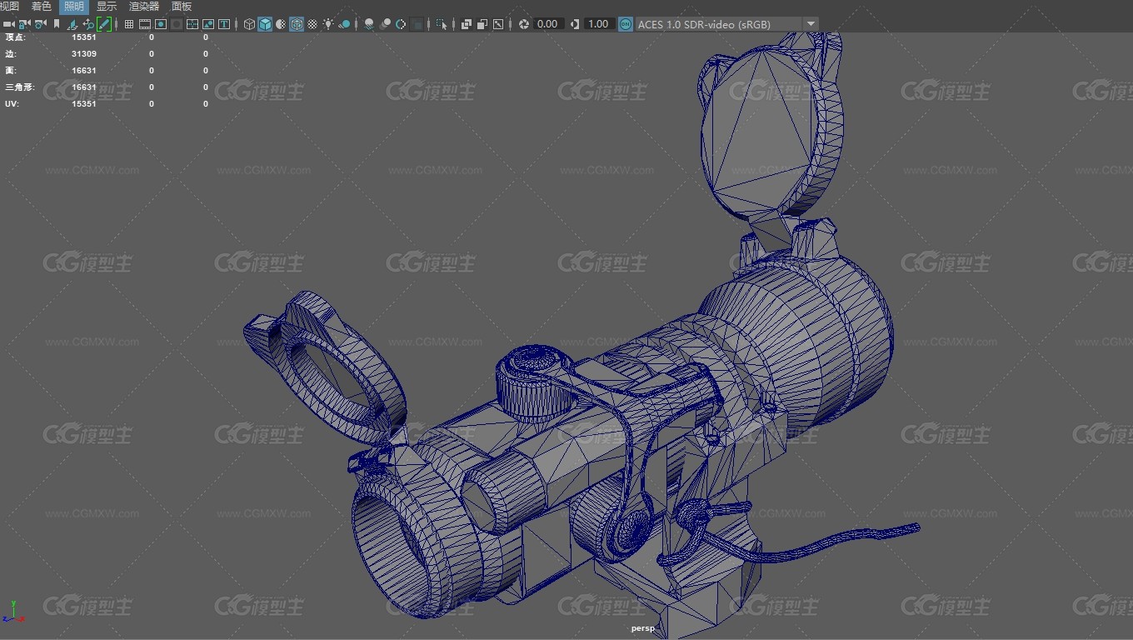Click the 顶点 count 15351
Screen dimensions: 1133x640
point(84,37)
